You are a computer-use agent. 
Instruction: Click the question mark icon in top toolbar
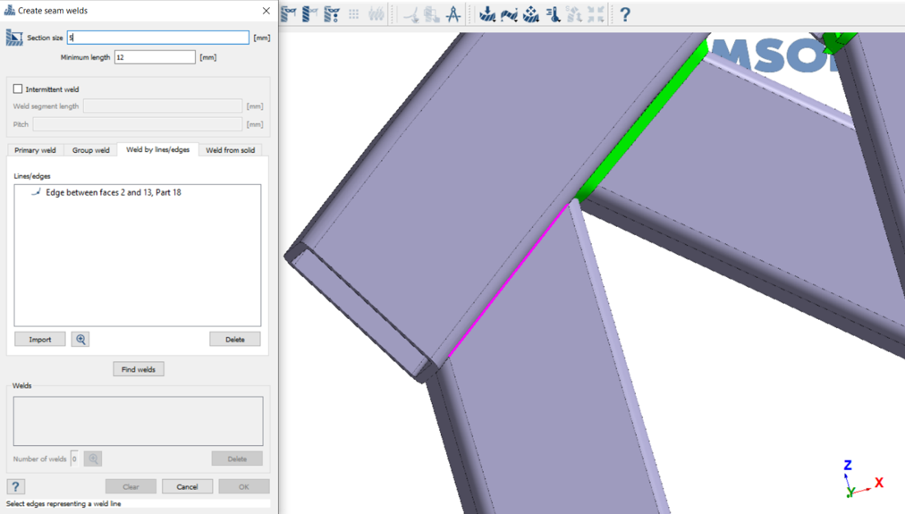click(x=624, y=14)
